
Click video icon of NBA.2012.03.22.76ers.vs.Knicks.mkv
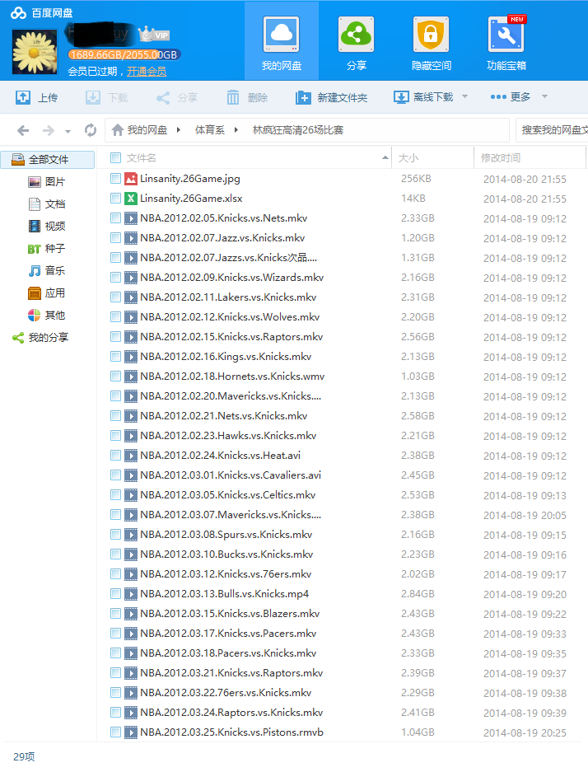click(131, 692)
